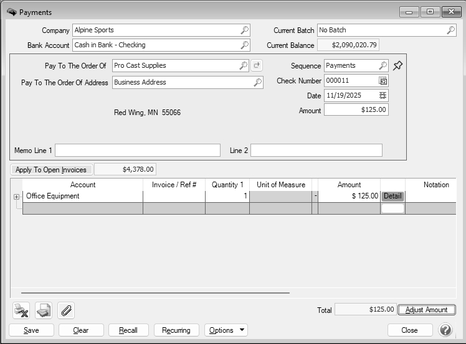Open lookup for Pay To The Order Of
Viewport: 466px width, 344px height.
click(243, 65)
